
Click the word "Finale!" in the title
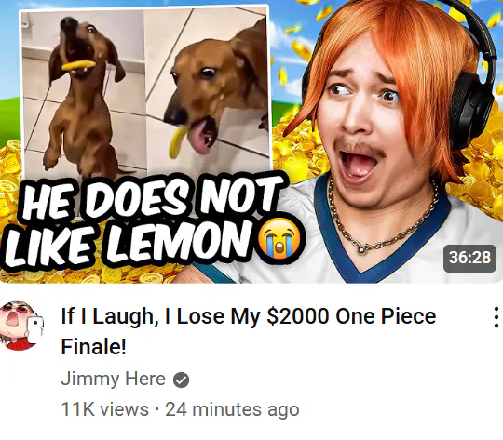(94, 347)
